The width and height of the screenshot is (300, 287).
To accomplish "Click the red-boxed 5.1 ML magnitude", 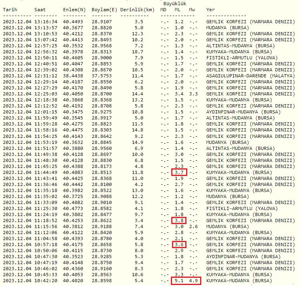I will click(x=178, y=281).
